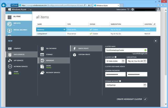Image resolution: width=168 pixels, height=108 pixels.
Task: Open Web Sites in the sidebar
Action: pos(19,24)
